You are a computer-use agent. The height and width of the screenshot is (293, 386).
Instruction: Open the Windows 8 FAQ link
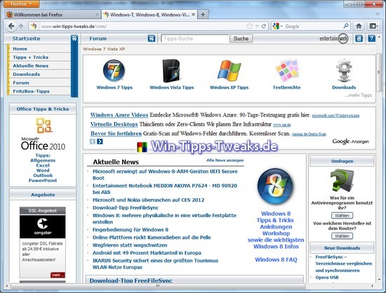[x=276, y=259]
